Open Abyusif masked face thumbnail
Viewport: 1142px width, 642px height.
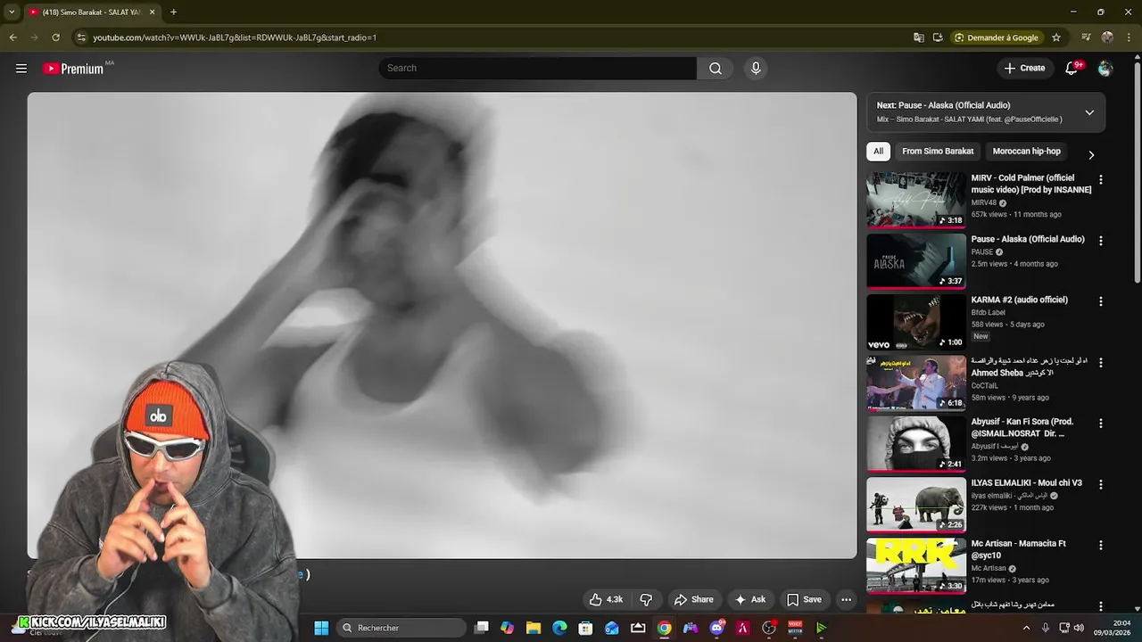[916, 443]
